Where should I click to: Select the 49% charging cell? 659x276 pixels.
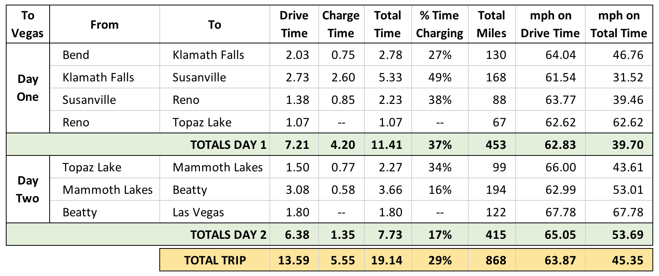pos(440,77)
